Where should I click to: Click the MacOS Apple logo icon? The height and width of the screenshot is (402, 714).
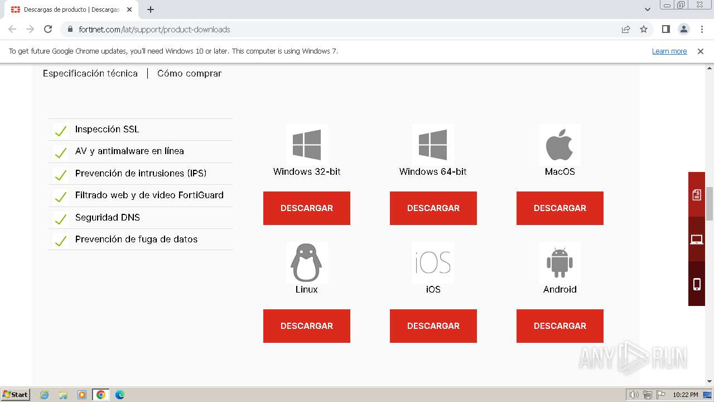pos(559,145)
